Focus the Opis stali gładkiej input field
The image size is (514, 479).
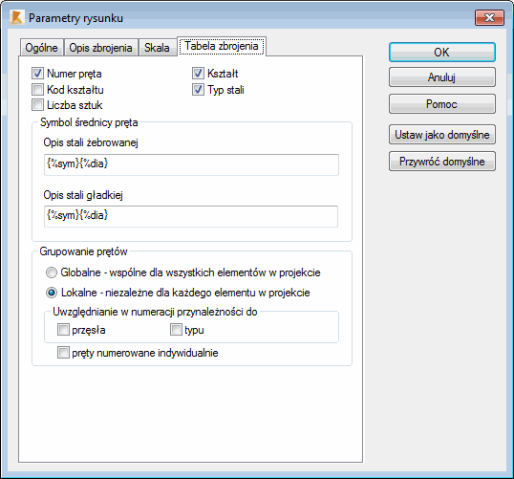point(191,216)
